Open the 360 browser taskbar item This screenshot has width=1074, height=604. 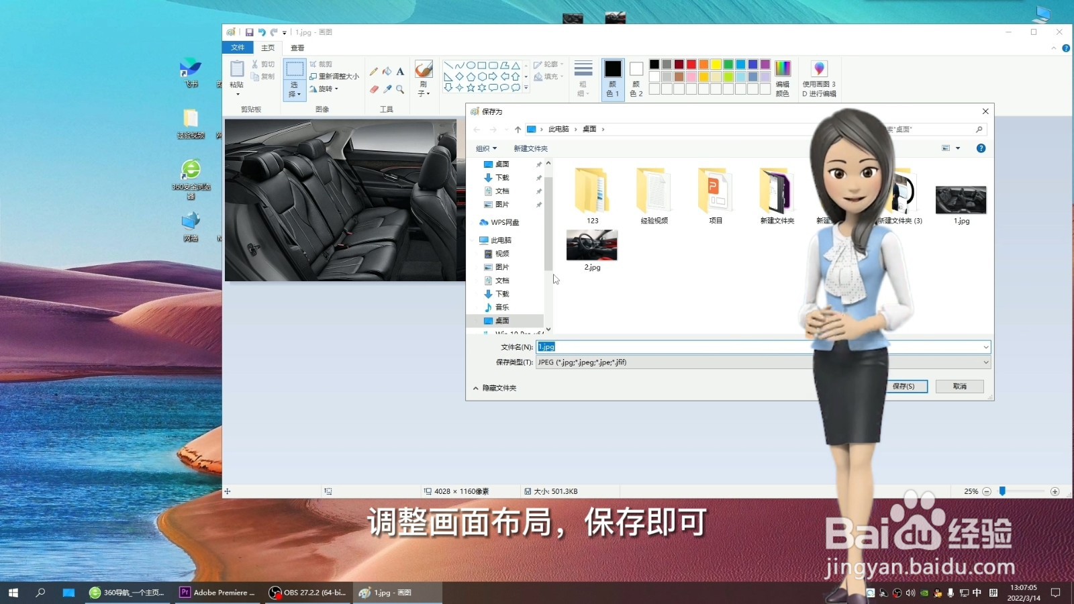[x=128, y=593]
